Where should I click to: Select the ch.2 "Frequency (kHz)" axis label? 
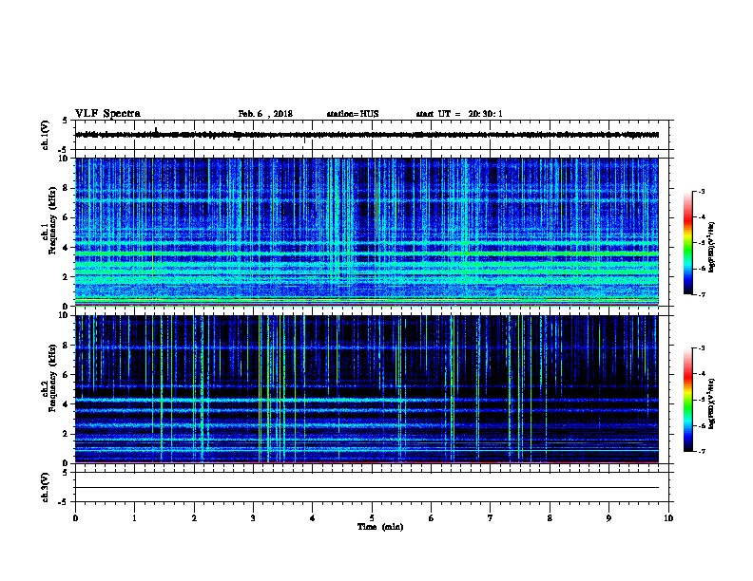click(x=52, y=378)
